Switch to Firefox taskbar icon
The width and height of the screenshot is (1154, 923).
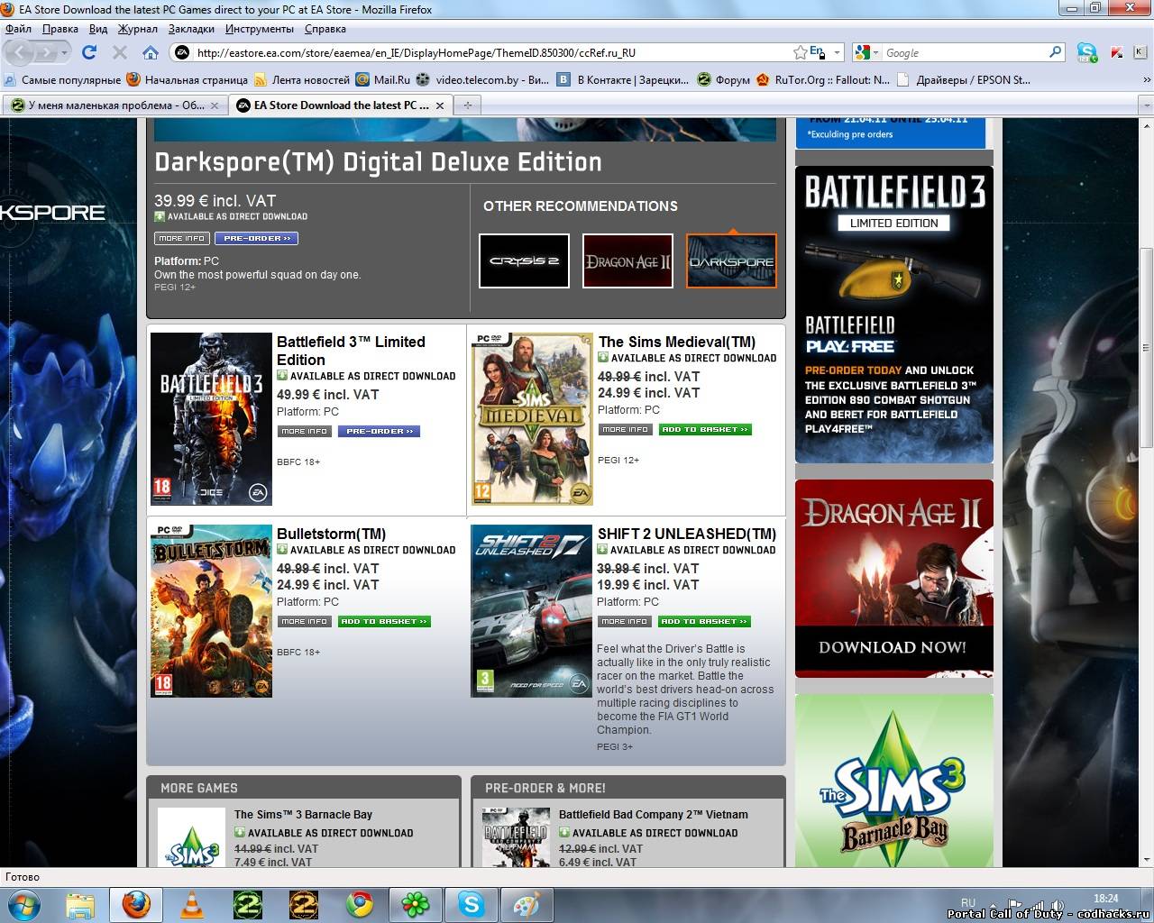[136, 903]
